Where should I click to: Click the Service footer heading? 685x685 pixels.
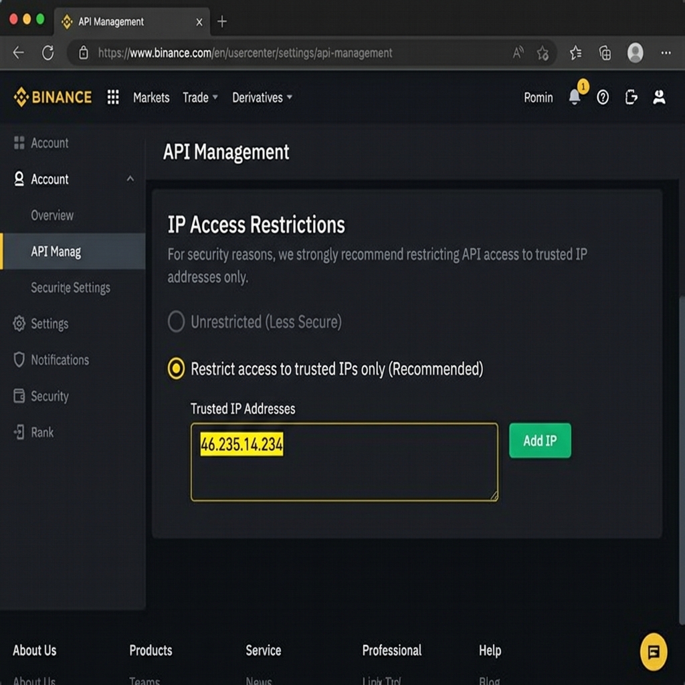click(264, 650)
